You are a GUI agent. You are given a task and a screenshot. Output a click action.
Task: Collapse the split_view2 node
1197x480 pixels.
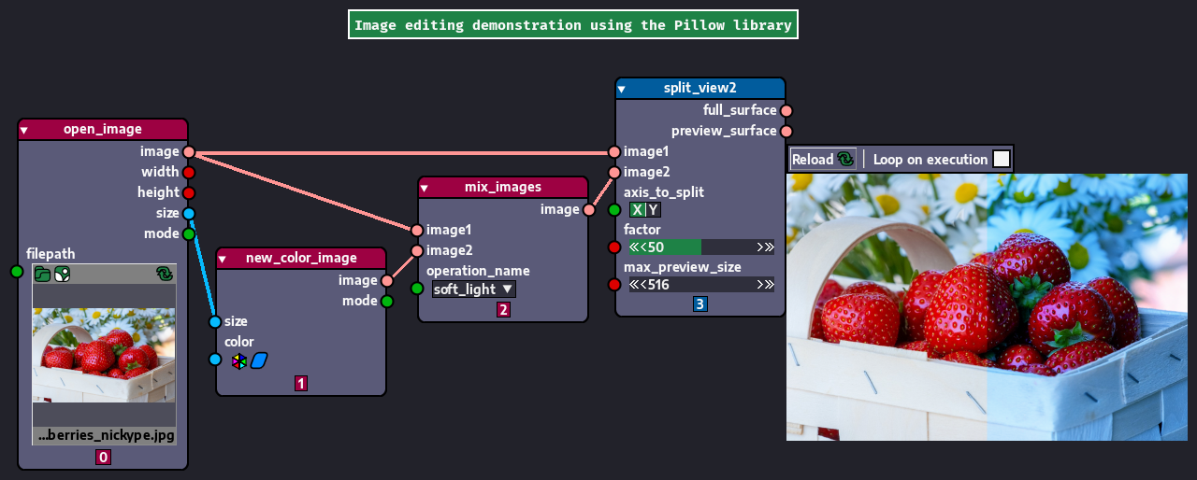tap(622, 89)
